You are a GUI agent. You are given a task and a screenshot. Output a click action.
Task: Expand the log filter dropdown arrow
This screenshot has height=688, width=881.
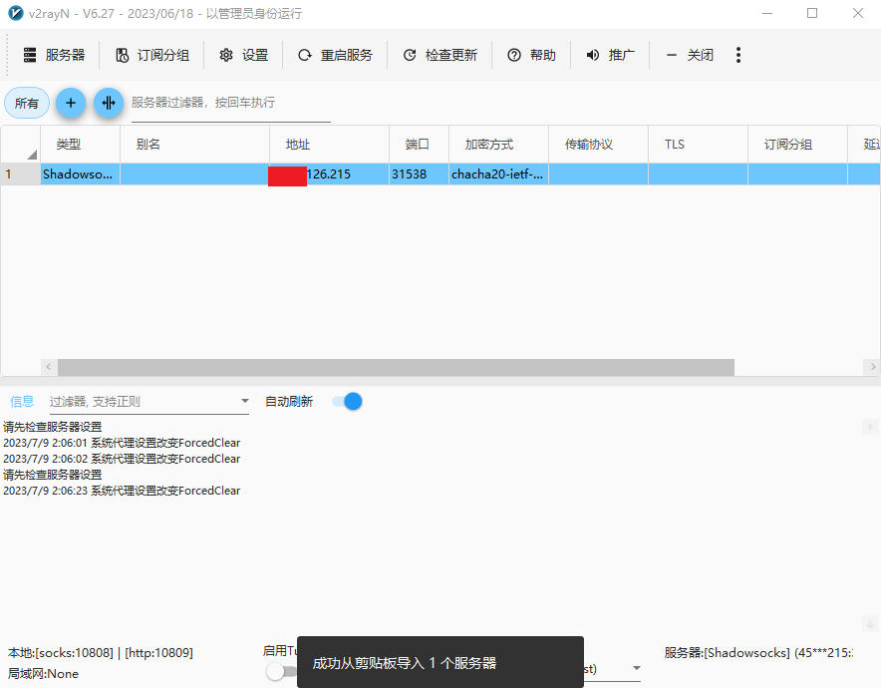[x=244, y=401]
